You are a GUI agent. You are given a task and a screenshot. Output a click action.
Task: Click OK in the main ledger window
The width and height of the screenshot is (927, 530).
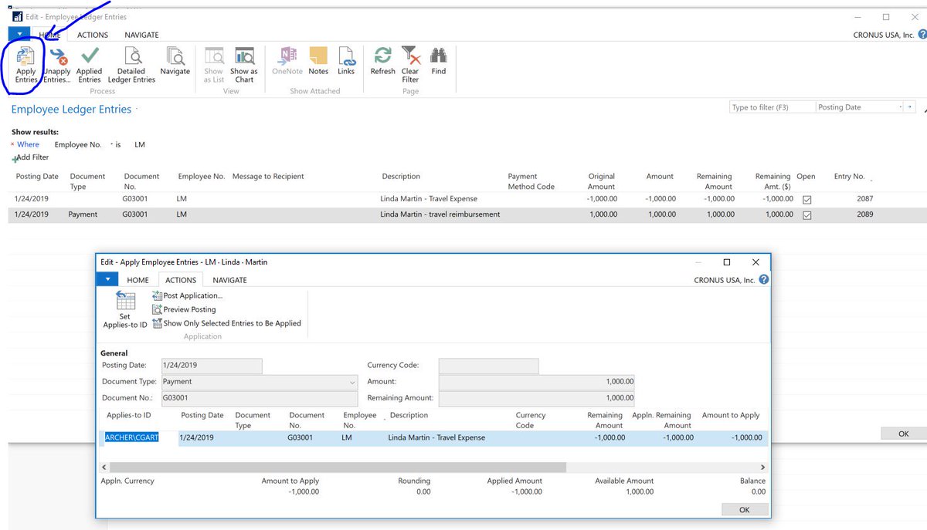pos(903,434)
